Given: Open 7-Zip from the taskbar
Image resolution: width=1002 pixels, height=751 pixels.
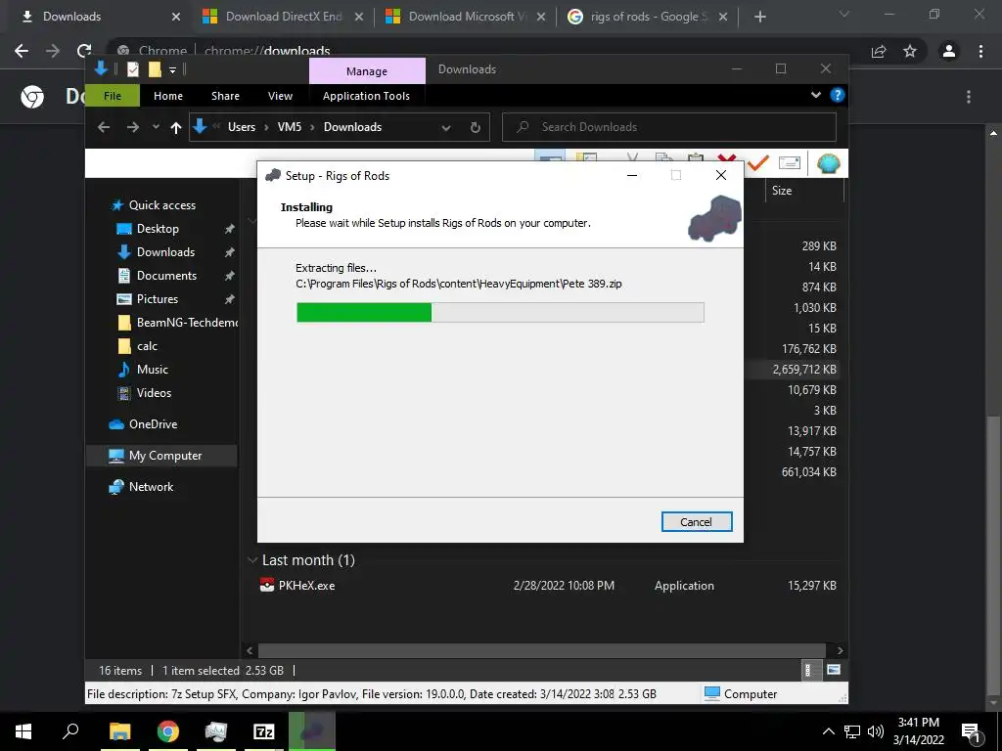Looking at the screenshot, I should click(x=264, y=731).
